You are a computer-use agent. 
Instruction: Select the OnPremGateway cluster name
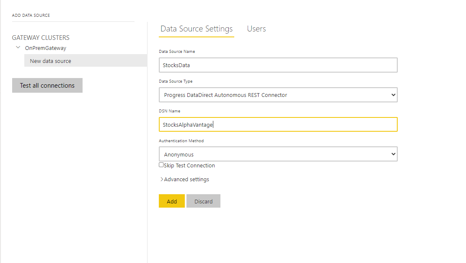click(x=45, y=47)
